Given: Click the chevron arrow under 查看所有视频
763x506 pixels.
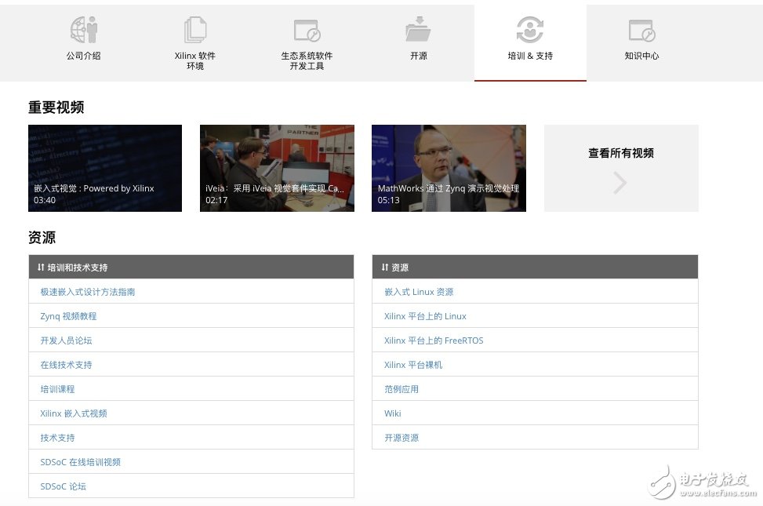Looking at the screenshot, I should [619, 183].
